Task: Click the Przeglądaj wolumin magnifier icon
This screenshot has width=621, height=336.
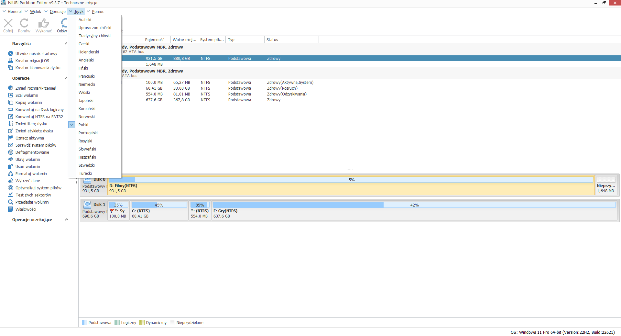Action: [x=11, y=202]
